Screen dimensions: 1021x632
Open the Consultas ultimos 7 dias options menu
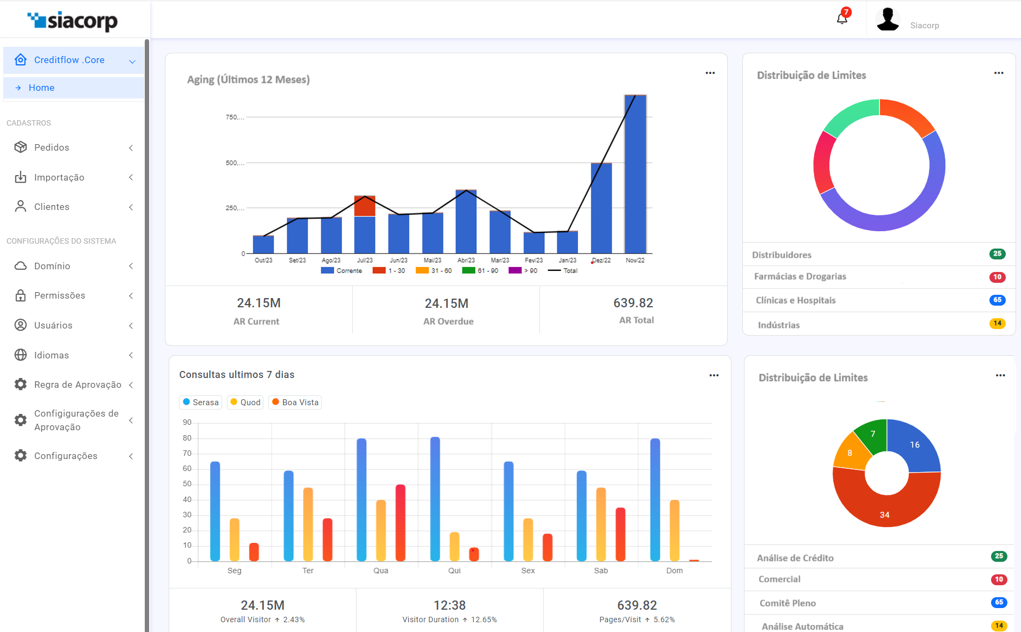pyautogui.click(x=714, y=375)
